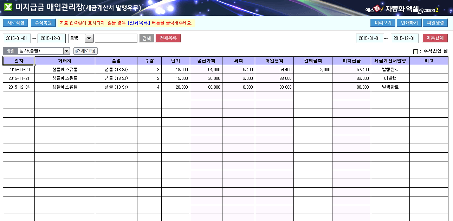Click the 자동합계 button
The height and width of the screenshot is (221, 453).
pyautogui.click(x=435, y=38)
